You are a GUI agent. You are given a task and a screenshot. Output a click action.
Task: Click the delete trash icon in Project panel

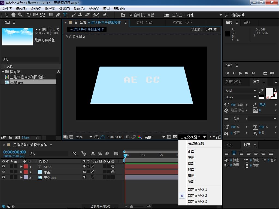pyautogui.click(x=38, y=137)
